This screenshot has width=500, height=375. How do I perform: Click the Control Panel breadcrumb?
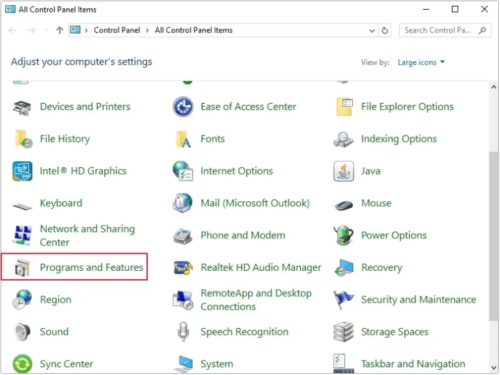[x=117, y=31]
